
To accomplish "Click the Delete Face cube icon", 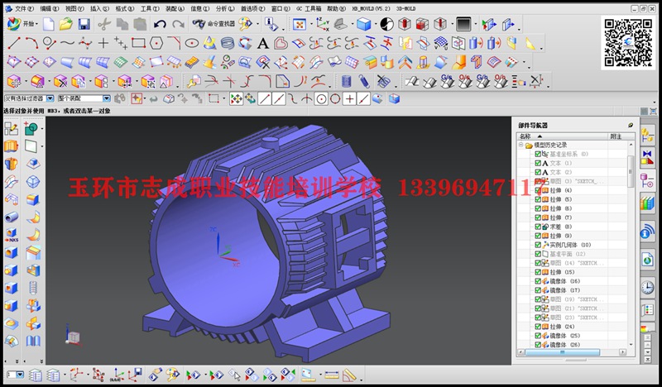I will point(60,81).
